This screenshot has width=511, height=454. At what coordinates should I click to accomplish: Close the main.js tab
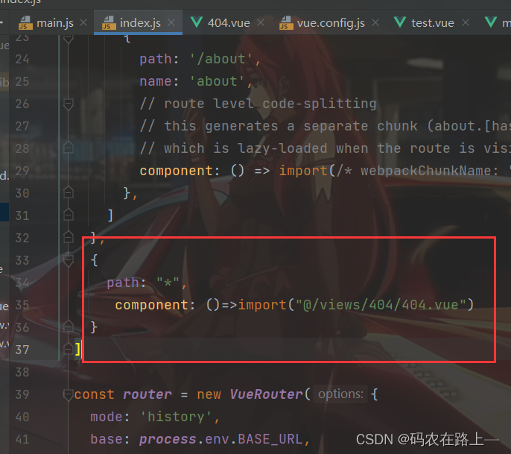click(x=83, y=23)
